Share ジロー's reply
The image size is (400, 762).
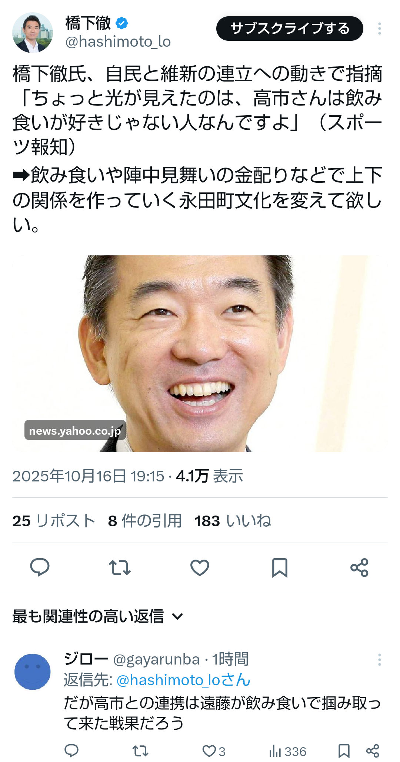[x=373, y=751]
